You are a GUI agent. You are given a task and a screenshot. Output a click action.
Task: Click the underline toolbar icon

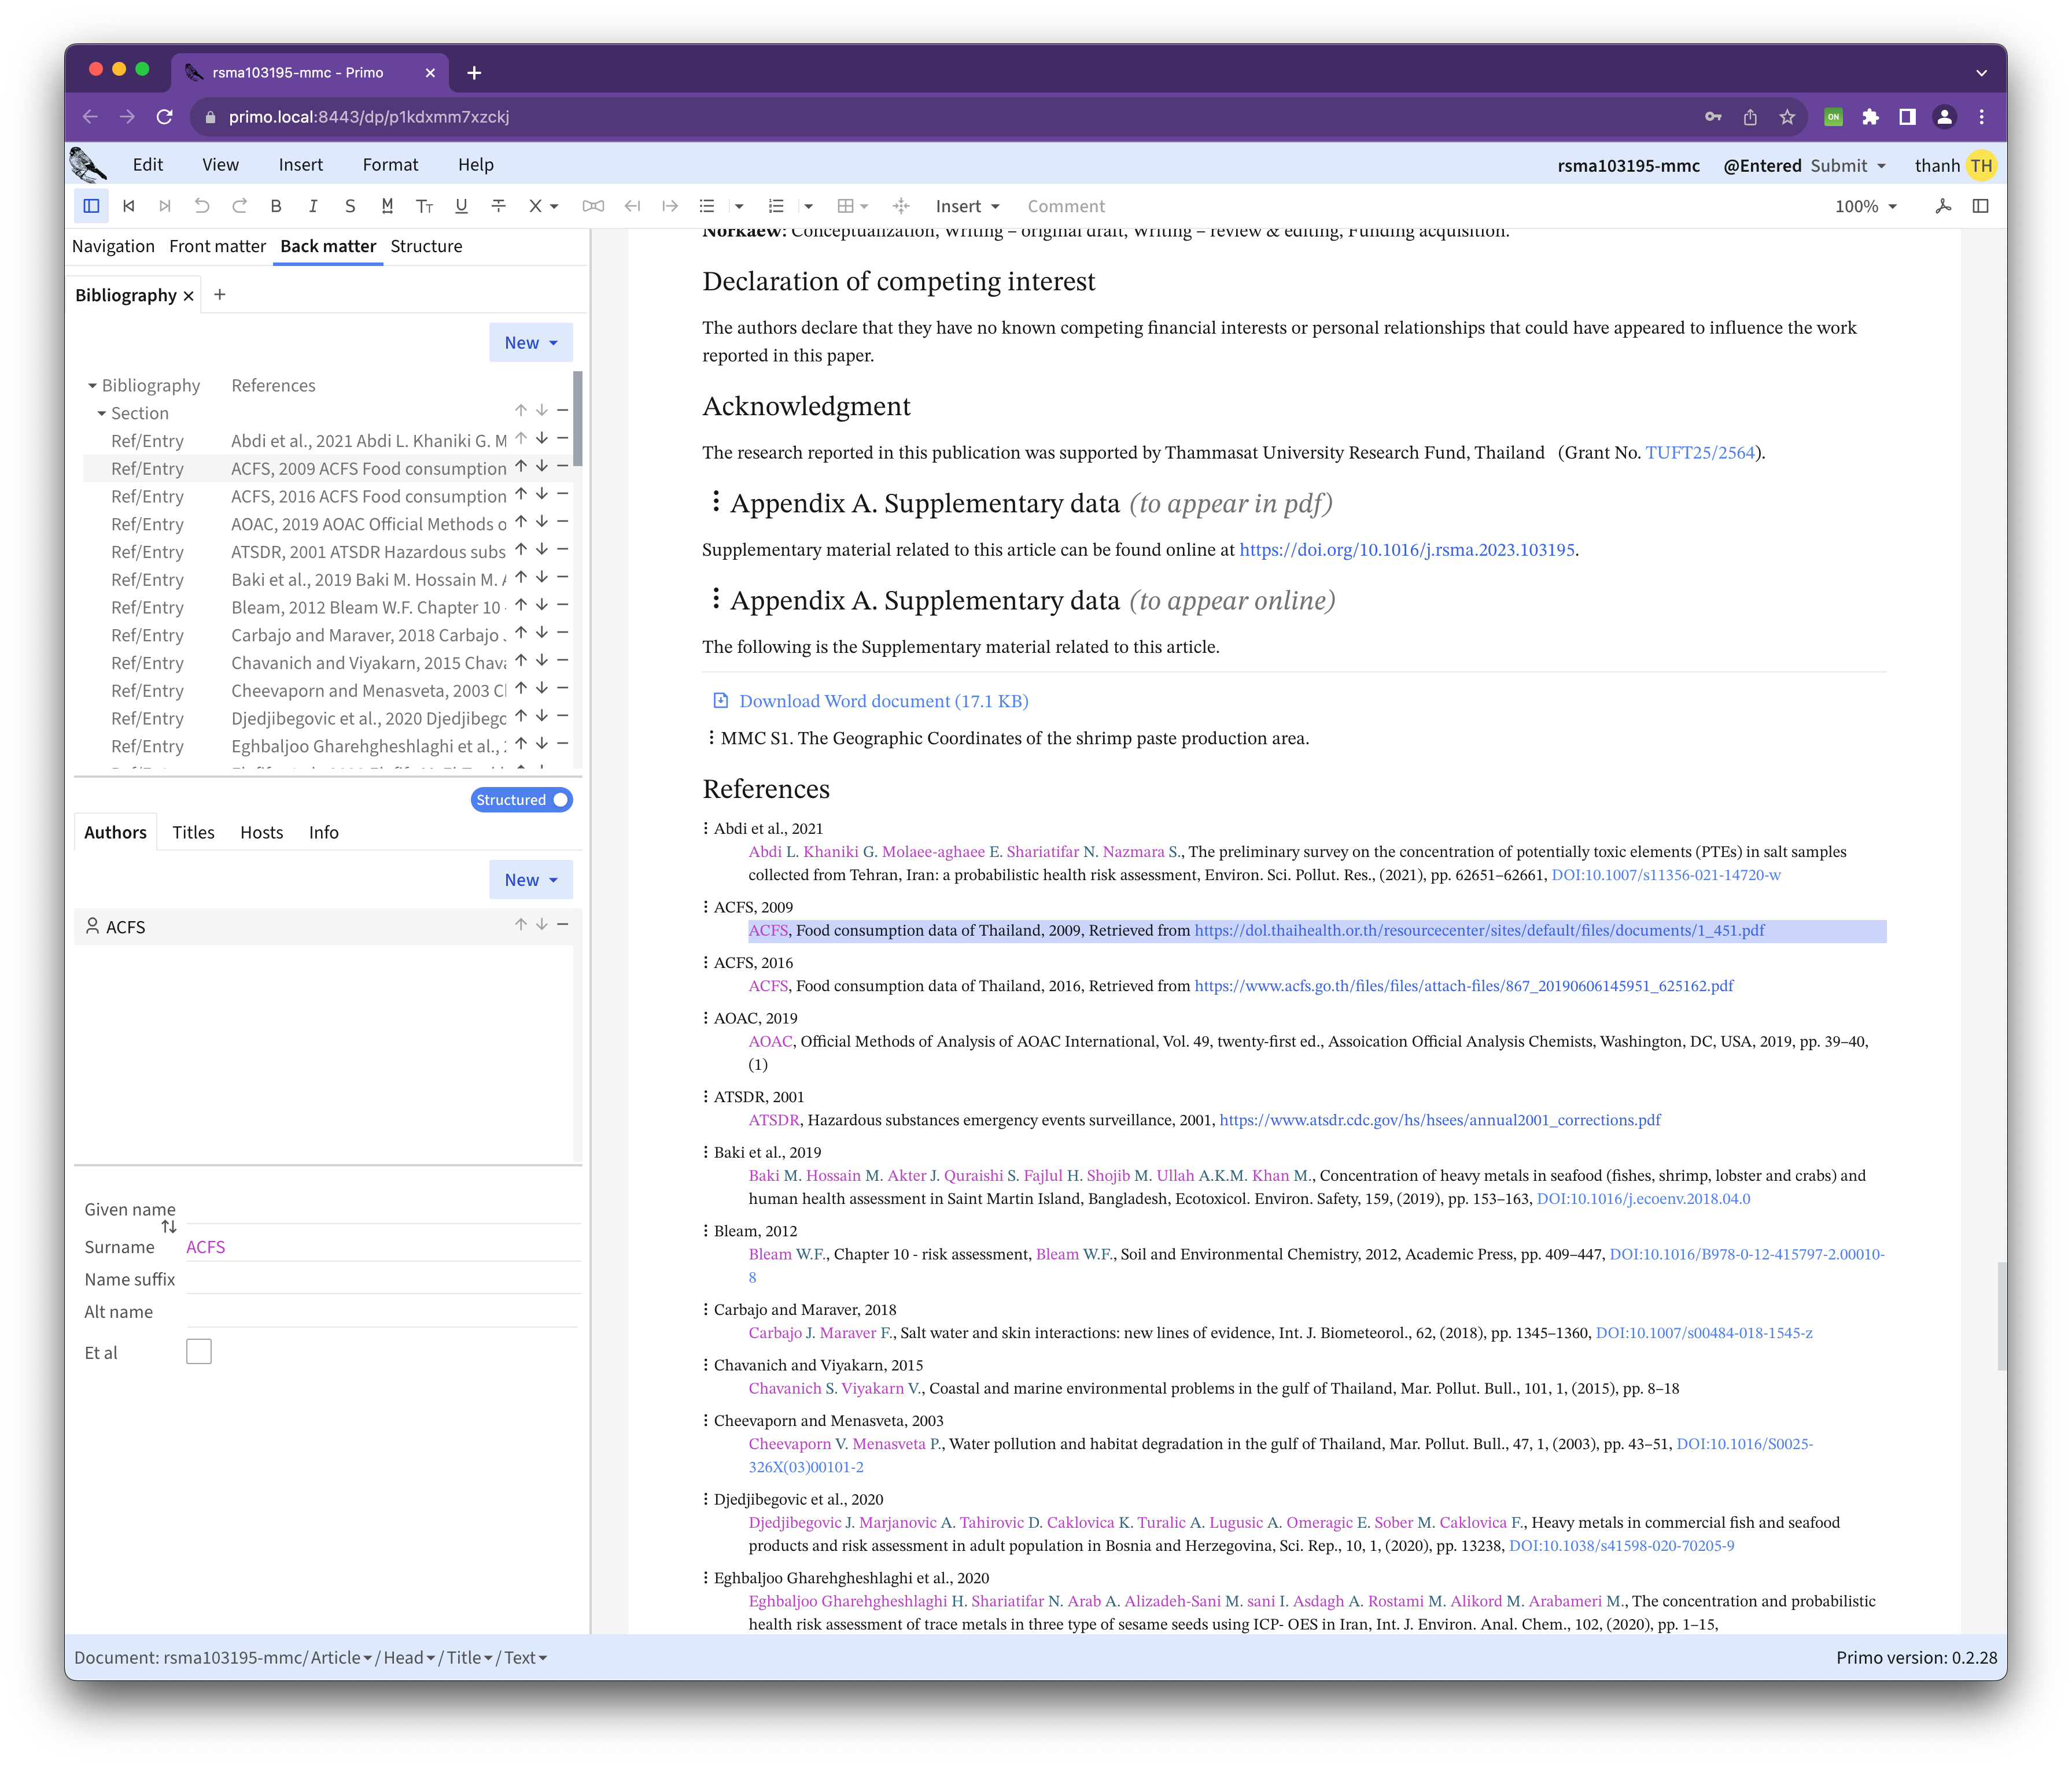click(x=461, y=206)
